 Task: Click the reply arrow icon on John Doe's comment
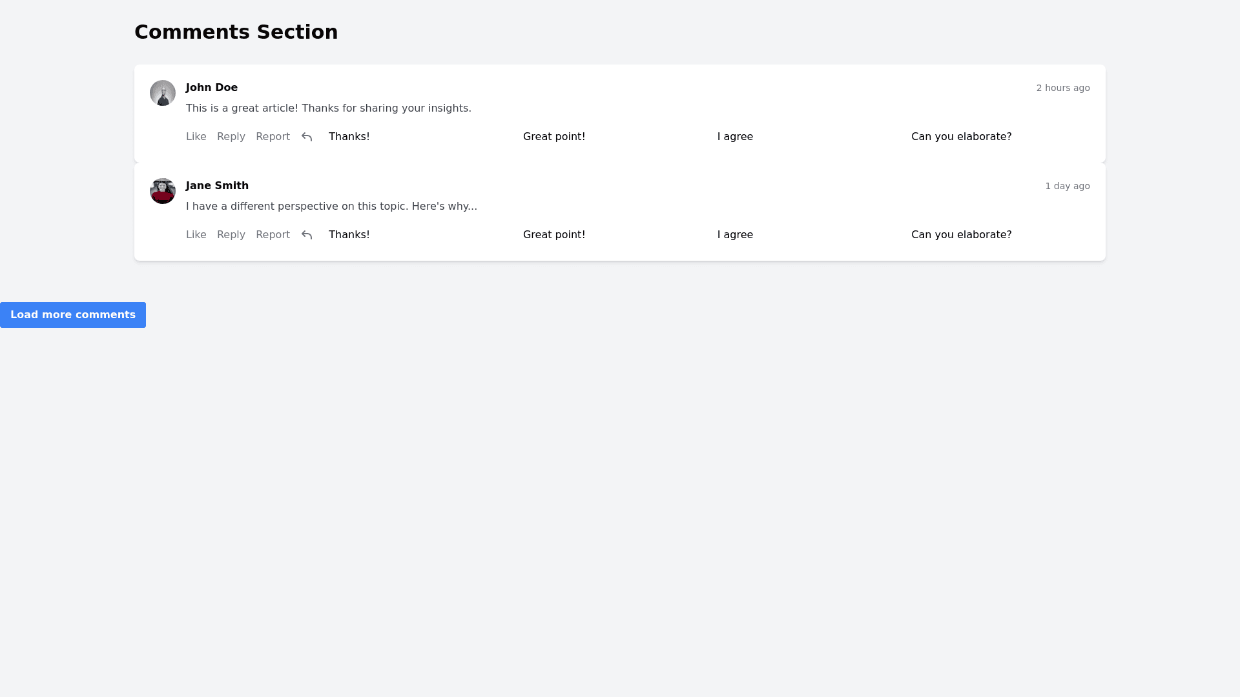point(307,137)
